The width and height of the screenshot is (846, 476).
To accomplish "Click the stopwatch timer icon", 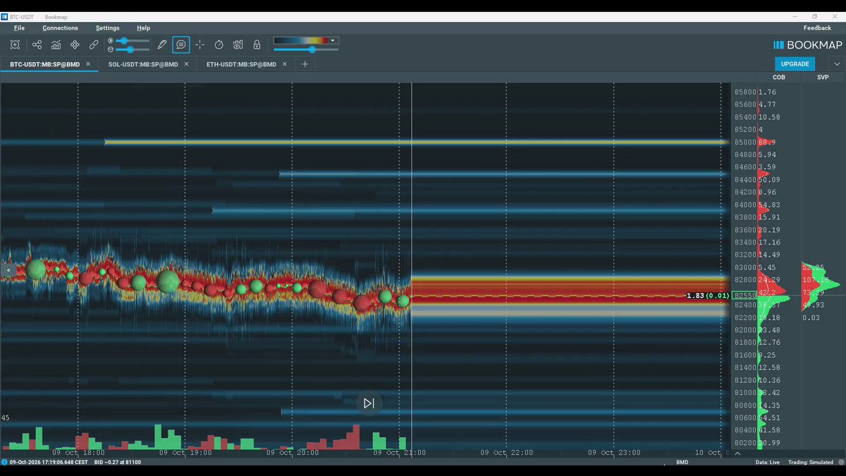I will pyautogui.click(x=219, y=44).
